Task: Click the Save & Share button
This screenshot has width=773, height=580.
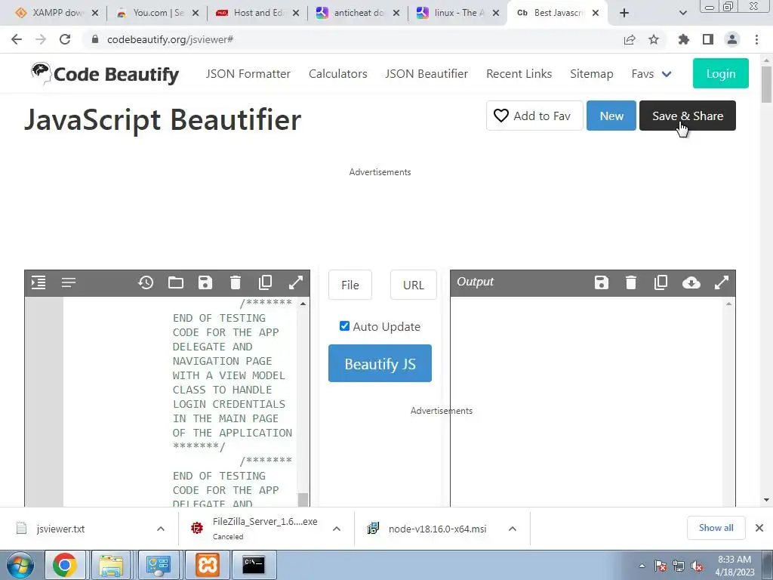Action: pos(688,116)
